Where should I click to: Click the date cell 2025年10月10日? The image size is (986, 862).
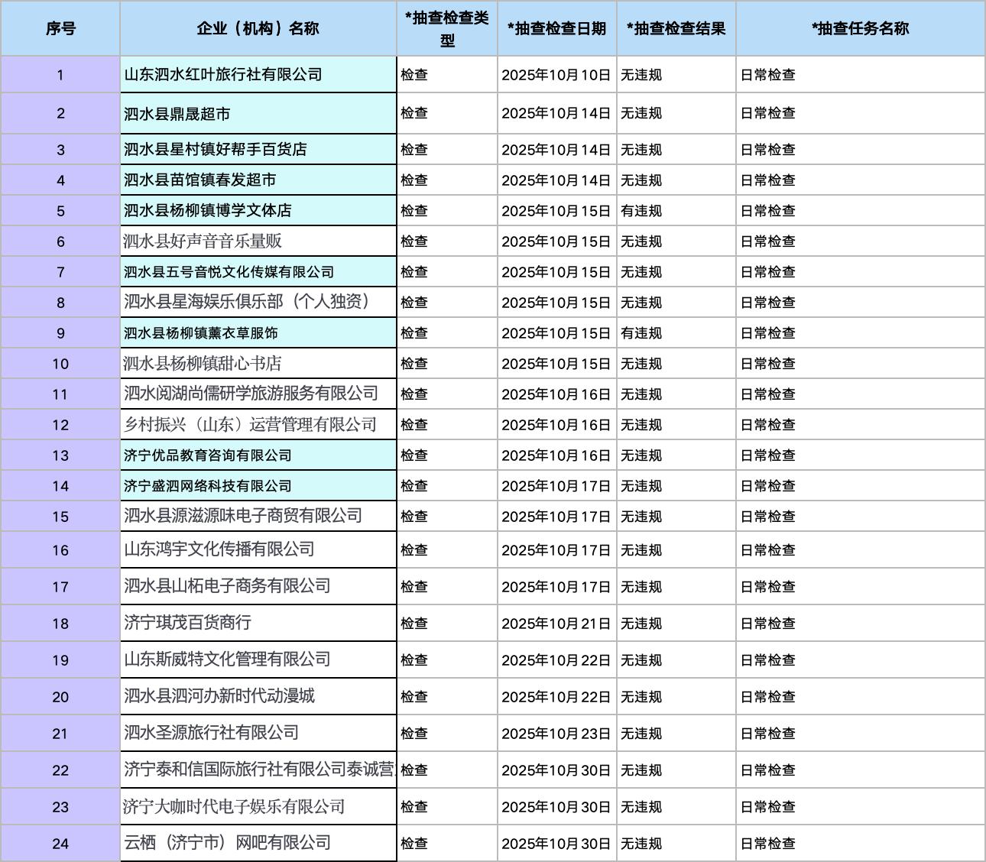[x=556, y=75]
